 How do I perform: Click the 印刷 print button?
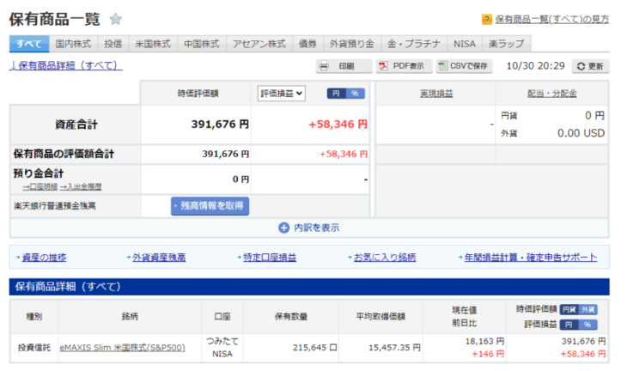click(x=344, y=66)
